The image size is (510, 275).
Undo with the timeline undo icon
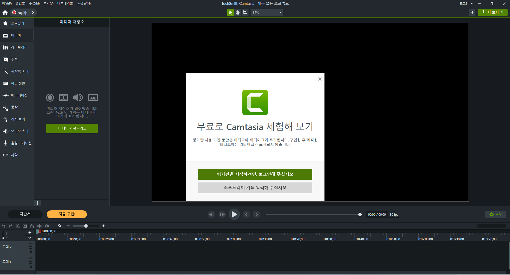3,226
